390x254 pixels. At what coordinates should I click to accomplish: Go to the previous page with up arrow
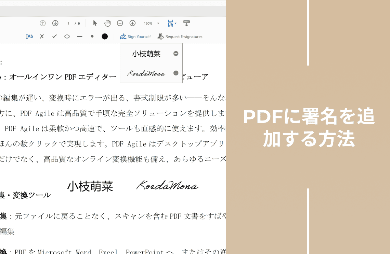(43, 23)
